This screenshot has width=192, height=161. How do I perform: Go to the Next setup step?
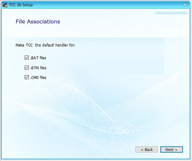coord(172,149)
